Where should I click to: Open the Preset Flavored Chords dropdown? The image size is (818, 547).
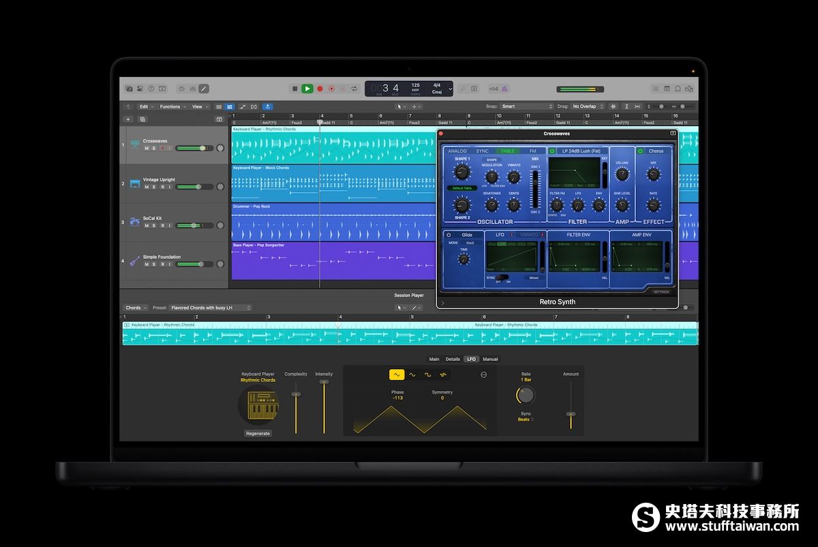coord(210,308)
